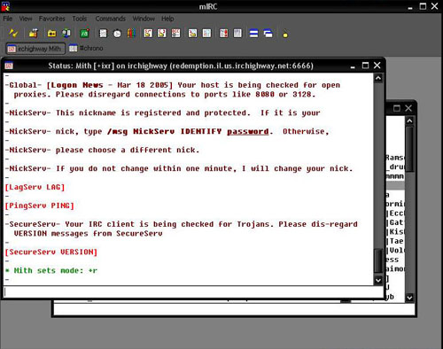Minimize the Status window
This screenshot has width=443, height=349.
coord(353,66)
